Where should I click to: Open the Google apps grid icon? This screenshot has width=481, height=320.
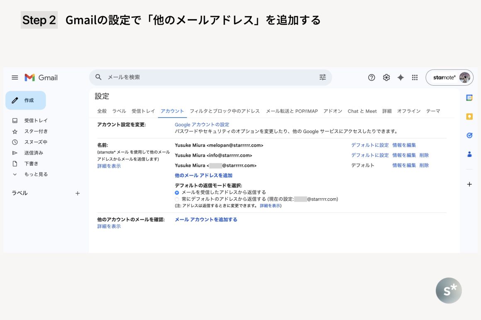(415, 77)
